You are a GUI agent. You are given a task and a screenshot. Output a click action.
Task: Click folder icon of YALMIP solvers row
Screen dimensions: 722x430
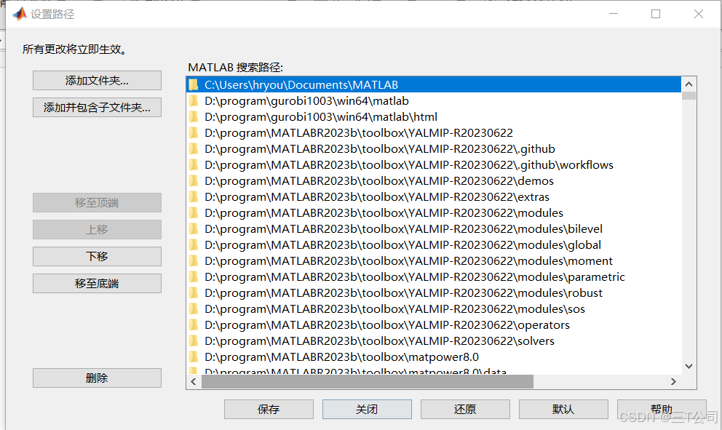194,341
